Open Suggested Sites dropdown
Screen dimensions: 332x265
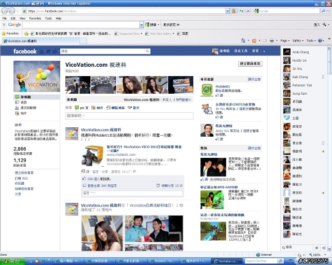141,34
